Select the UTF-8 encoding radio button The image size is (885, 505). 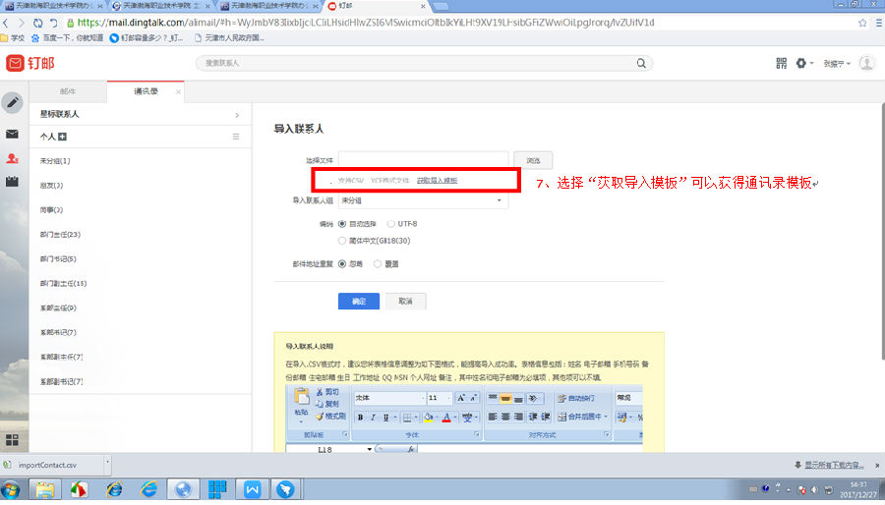point(391,224)
